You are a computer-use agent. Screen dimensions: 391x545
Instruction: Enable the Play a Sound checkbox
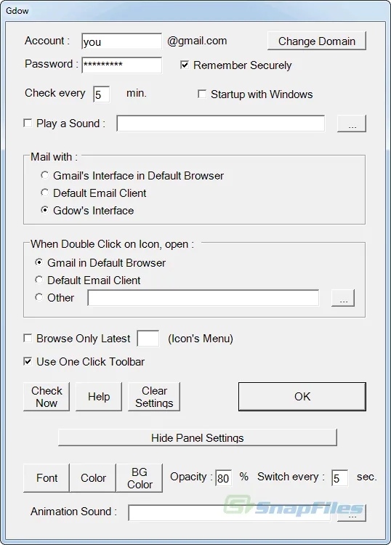point(28,123)
